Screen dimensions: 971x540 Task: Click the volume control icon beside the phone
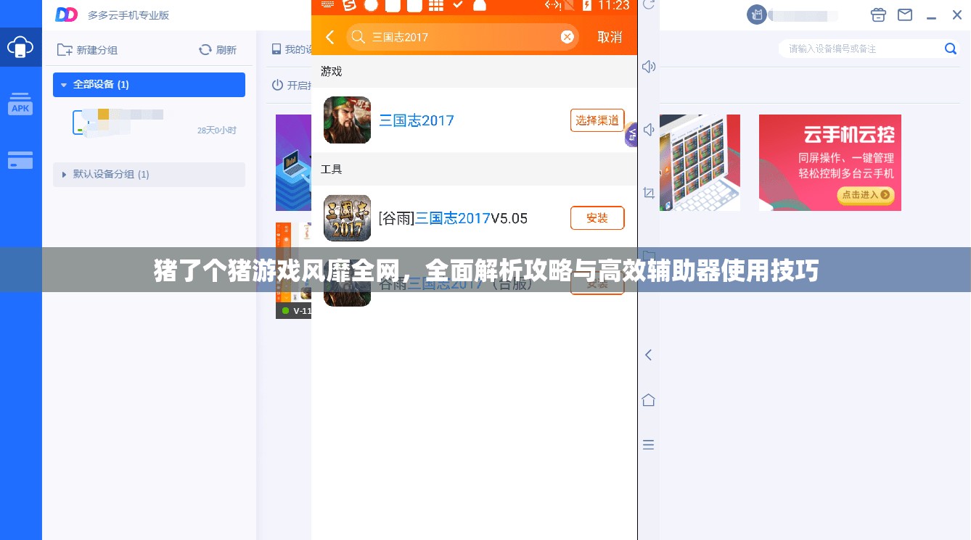click(x=648, y=66)
